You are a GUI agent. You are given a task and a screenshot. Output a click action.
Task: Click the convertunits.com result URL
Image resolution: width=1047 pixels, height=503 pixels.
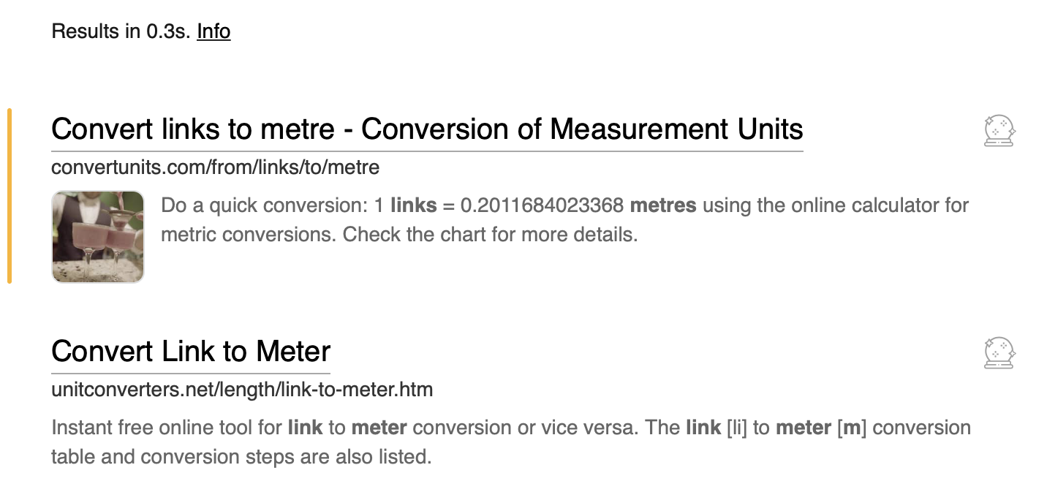pos(215,167)
